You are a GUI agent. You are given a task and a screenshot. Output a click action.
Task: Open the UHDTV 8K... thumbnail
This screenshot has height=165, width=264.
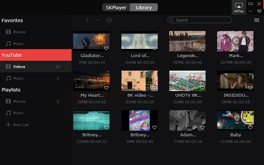point(187,81)
